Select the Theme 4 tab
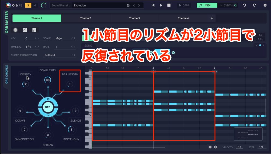Screen dimensions: 271x154 point(183,18)
